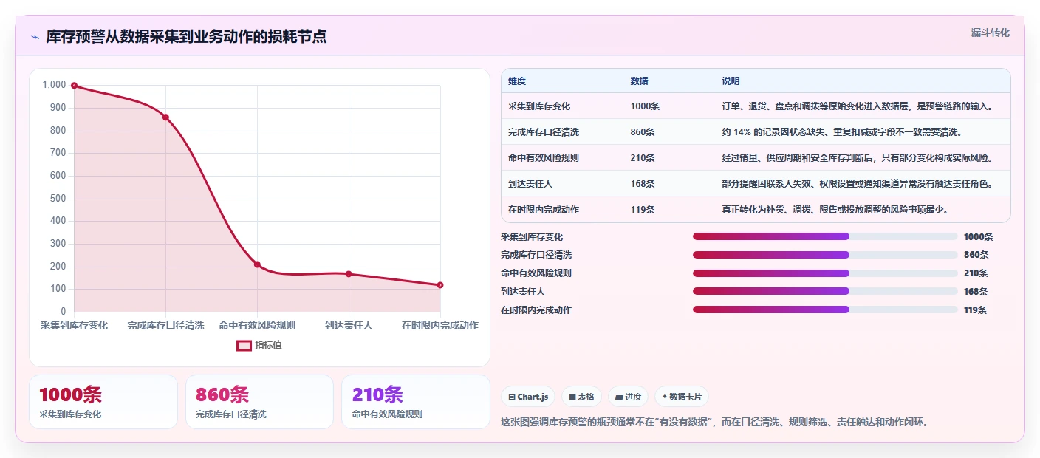Toggle the 指标值 legend swatch
Image resolution: width=1040 pixels, height=458 pixels.
tap(244, 345)
